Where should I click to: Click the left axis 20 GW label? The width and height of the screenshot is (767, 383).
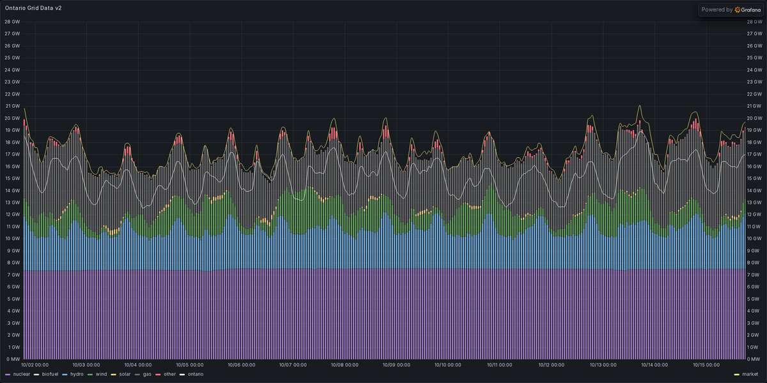(x=12, y=118)
